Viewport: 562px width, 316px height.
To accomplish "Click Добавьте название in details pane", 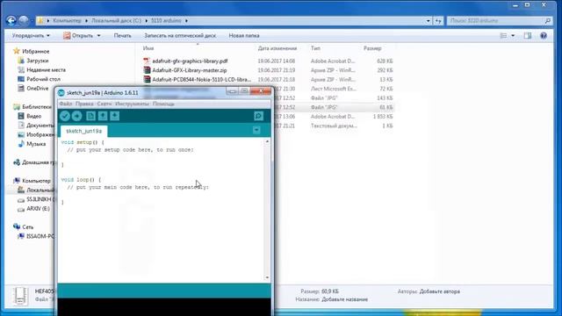I will click(x=344, y=299).
